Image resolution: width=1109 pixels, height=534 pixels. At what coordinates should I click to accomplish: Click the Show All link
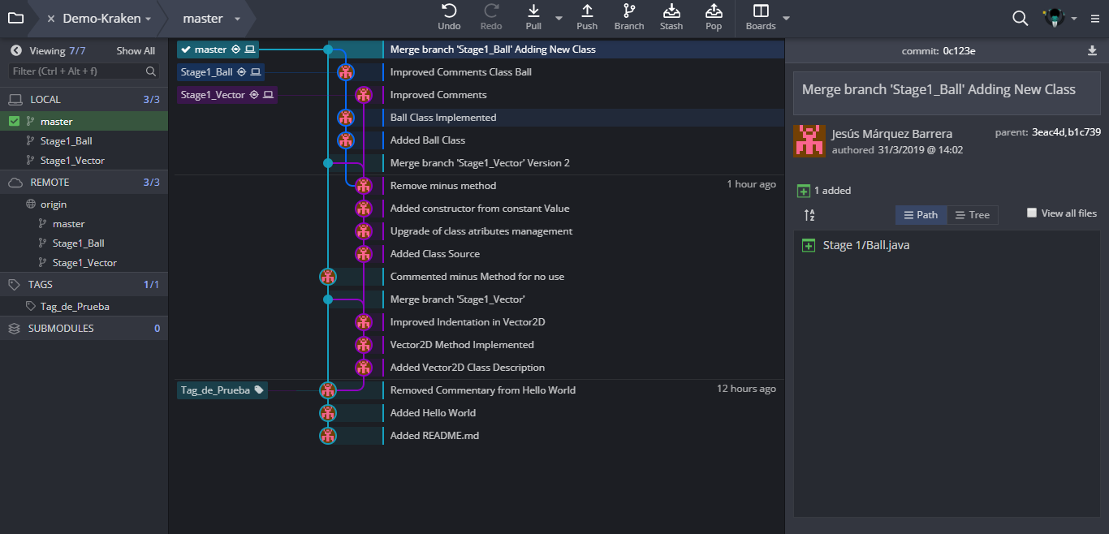136,50
